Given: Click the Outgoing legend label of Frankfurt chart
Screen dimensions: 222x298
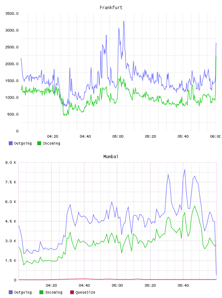Looking at the screenshot, I should click(23, 144).
